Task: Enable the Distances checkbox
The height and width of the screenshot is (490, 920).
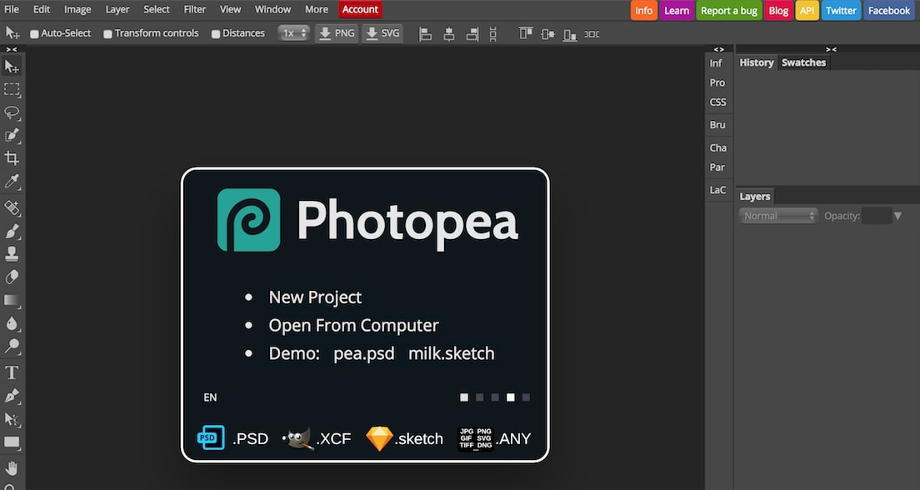Action: point(216,34)
